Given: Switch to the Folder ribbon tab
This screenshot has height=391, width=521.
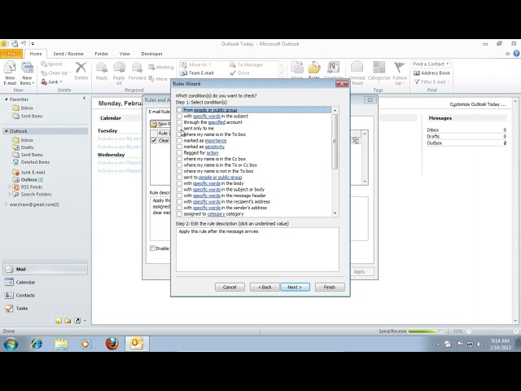Looking at the screenshot, I should 101,54.
